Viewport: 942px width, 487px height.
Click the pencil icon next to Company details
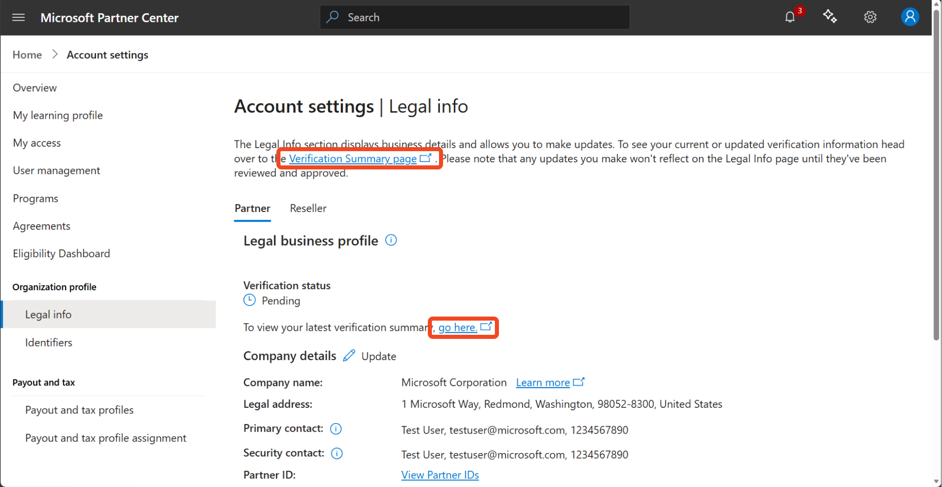349,356
